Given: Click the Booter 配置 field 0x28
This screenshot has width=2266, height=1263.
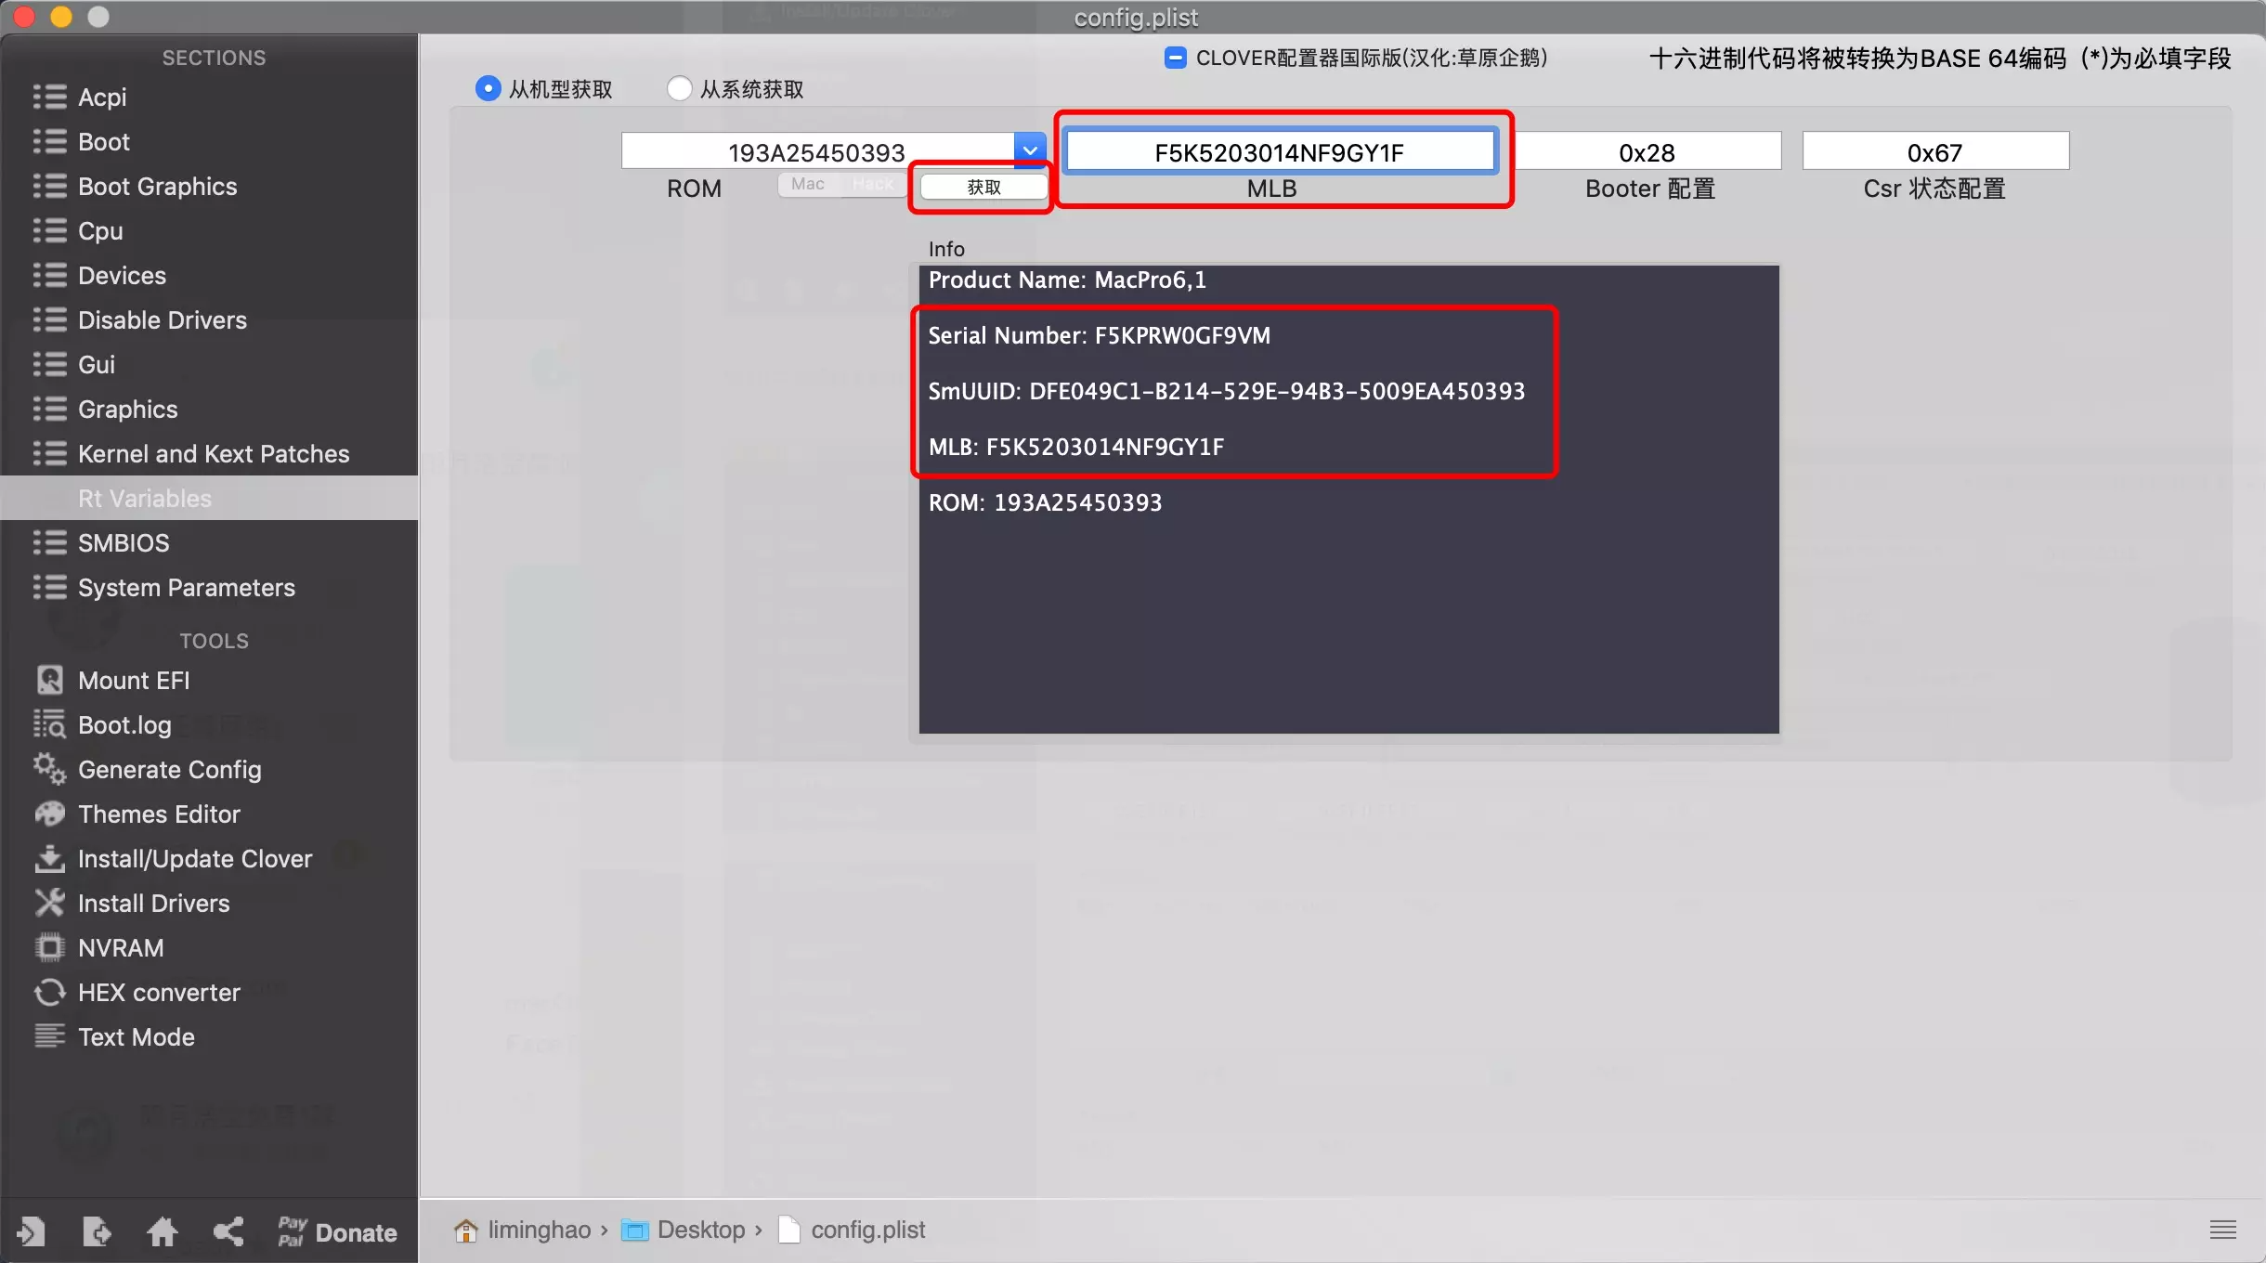Looking at the screenshot, I should [1647, 151].
